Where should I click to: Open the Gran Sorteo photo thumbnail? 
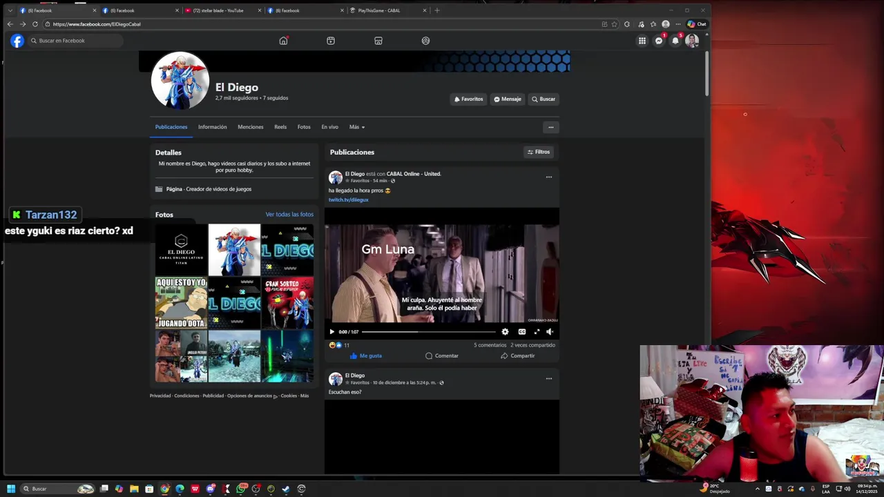point(287,303)
